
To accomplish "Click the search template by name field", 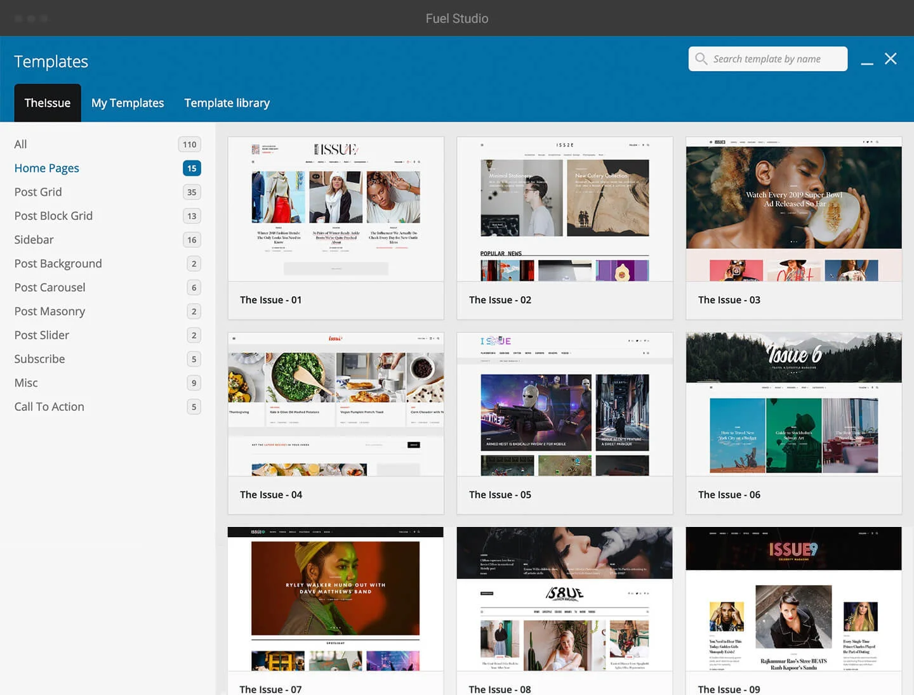I will tap(768, 59).
